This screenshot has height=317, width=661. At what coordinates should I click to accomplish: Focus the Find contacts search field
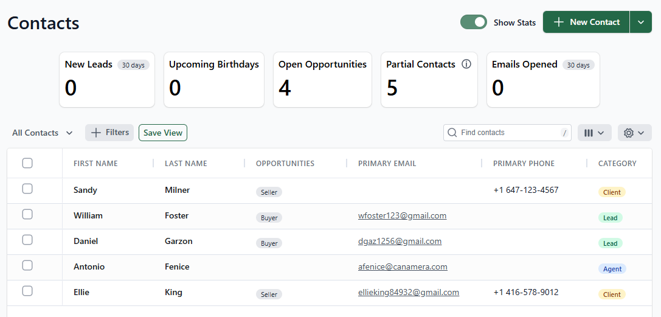click(x=508, y=133)
